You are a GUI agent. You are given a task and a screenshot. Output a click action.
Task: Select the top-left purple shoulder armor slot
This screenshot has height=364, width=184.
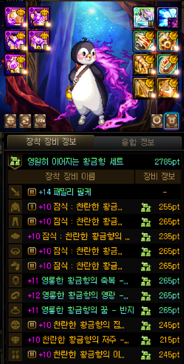(x=16, y=17)
